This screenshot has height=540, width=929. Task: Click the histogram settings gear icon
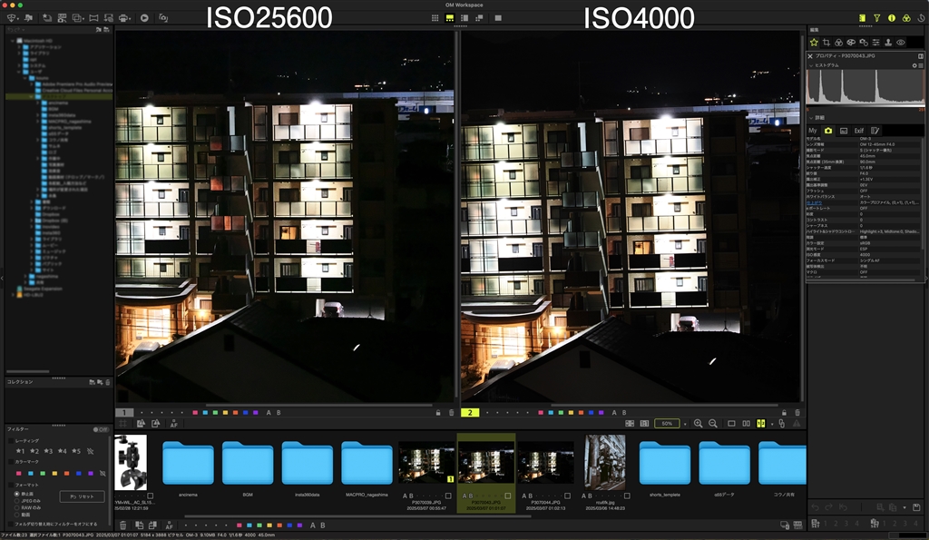(914, 65)
